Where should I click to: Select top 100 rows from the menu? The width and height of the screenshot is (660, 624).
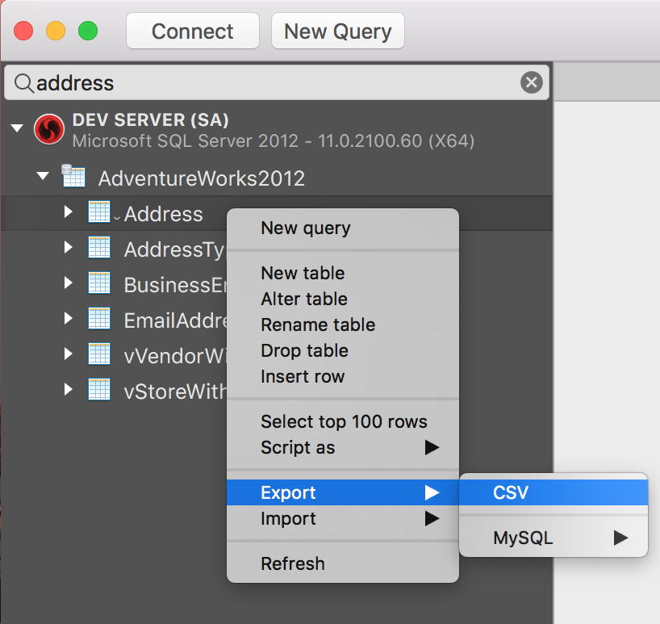click(345, 421)
